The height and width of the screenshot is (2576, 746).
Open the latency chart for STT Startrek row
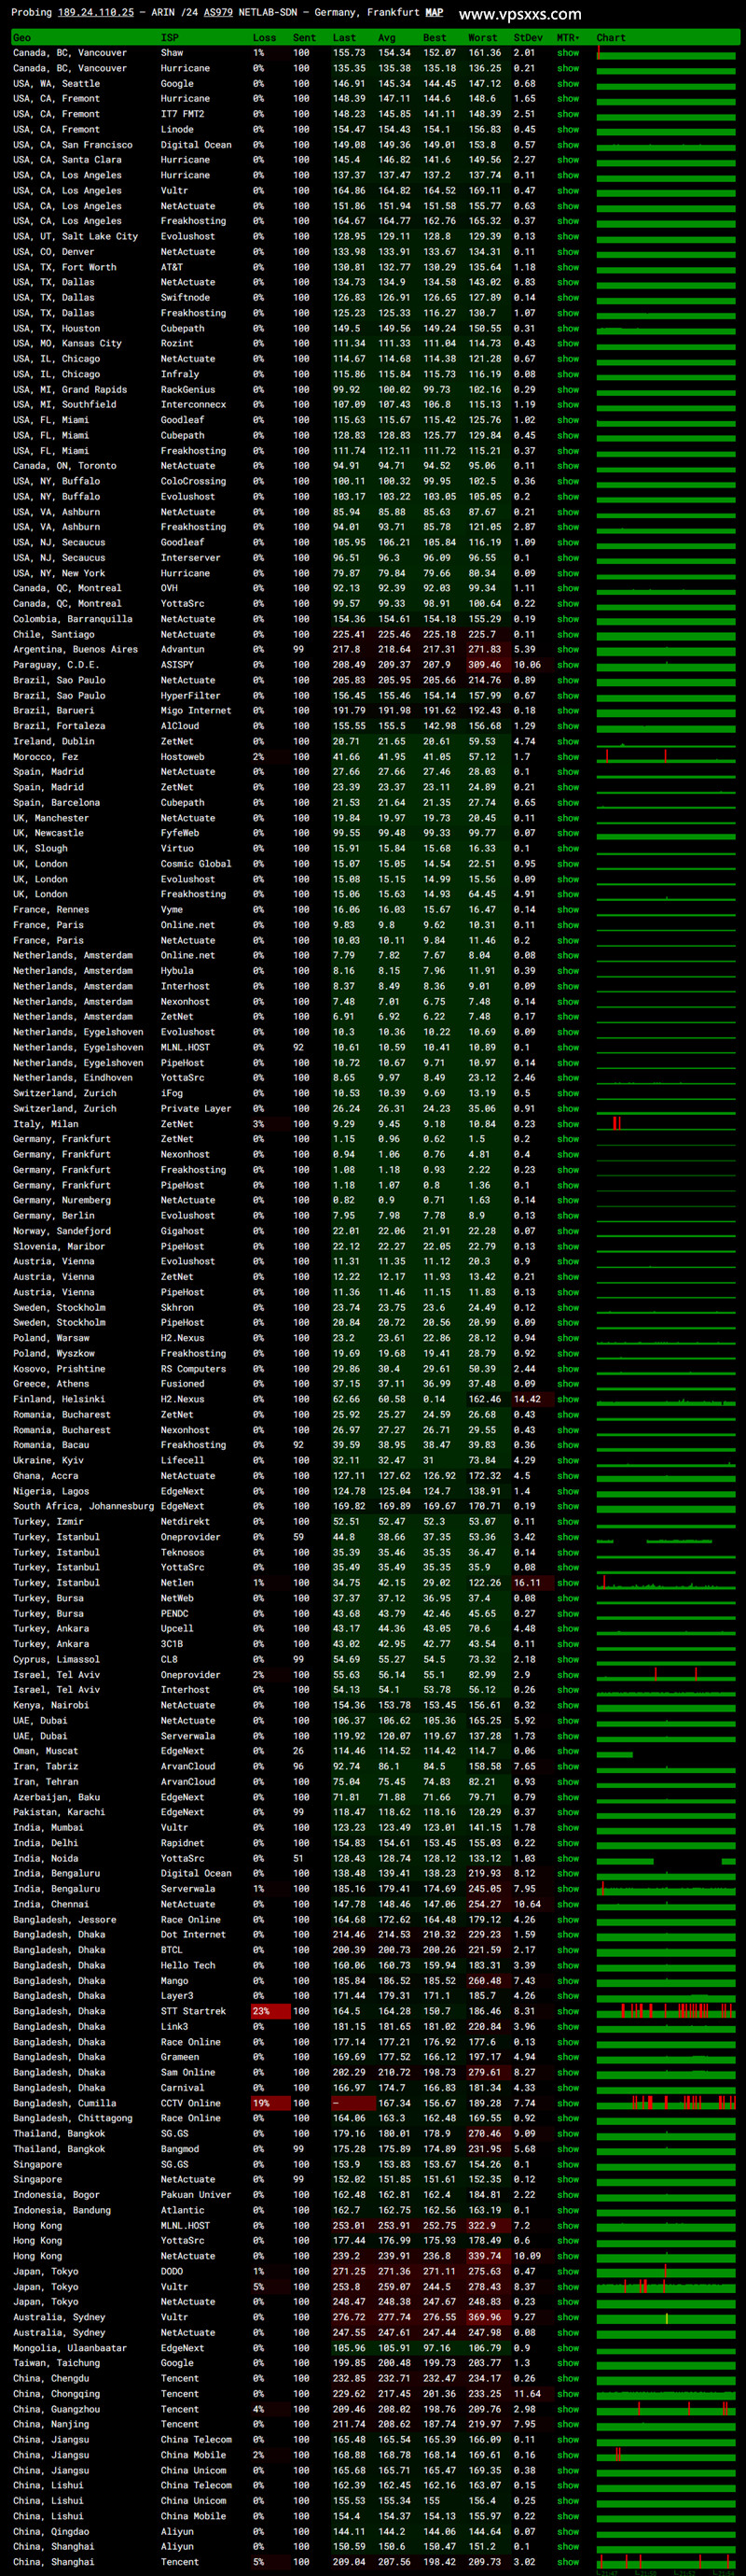666,2011
